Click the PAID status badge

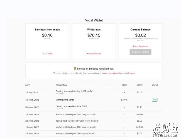pos(155,100)
